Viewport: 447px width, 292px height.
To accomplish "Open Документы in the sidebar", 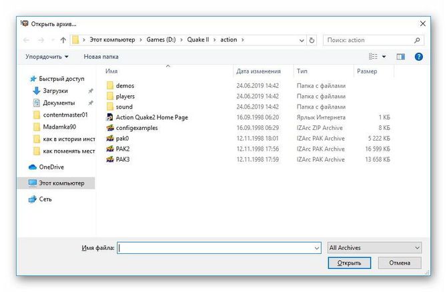I will [x=59, y=103].
